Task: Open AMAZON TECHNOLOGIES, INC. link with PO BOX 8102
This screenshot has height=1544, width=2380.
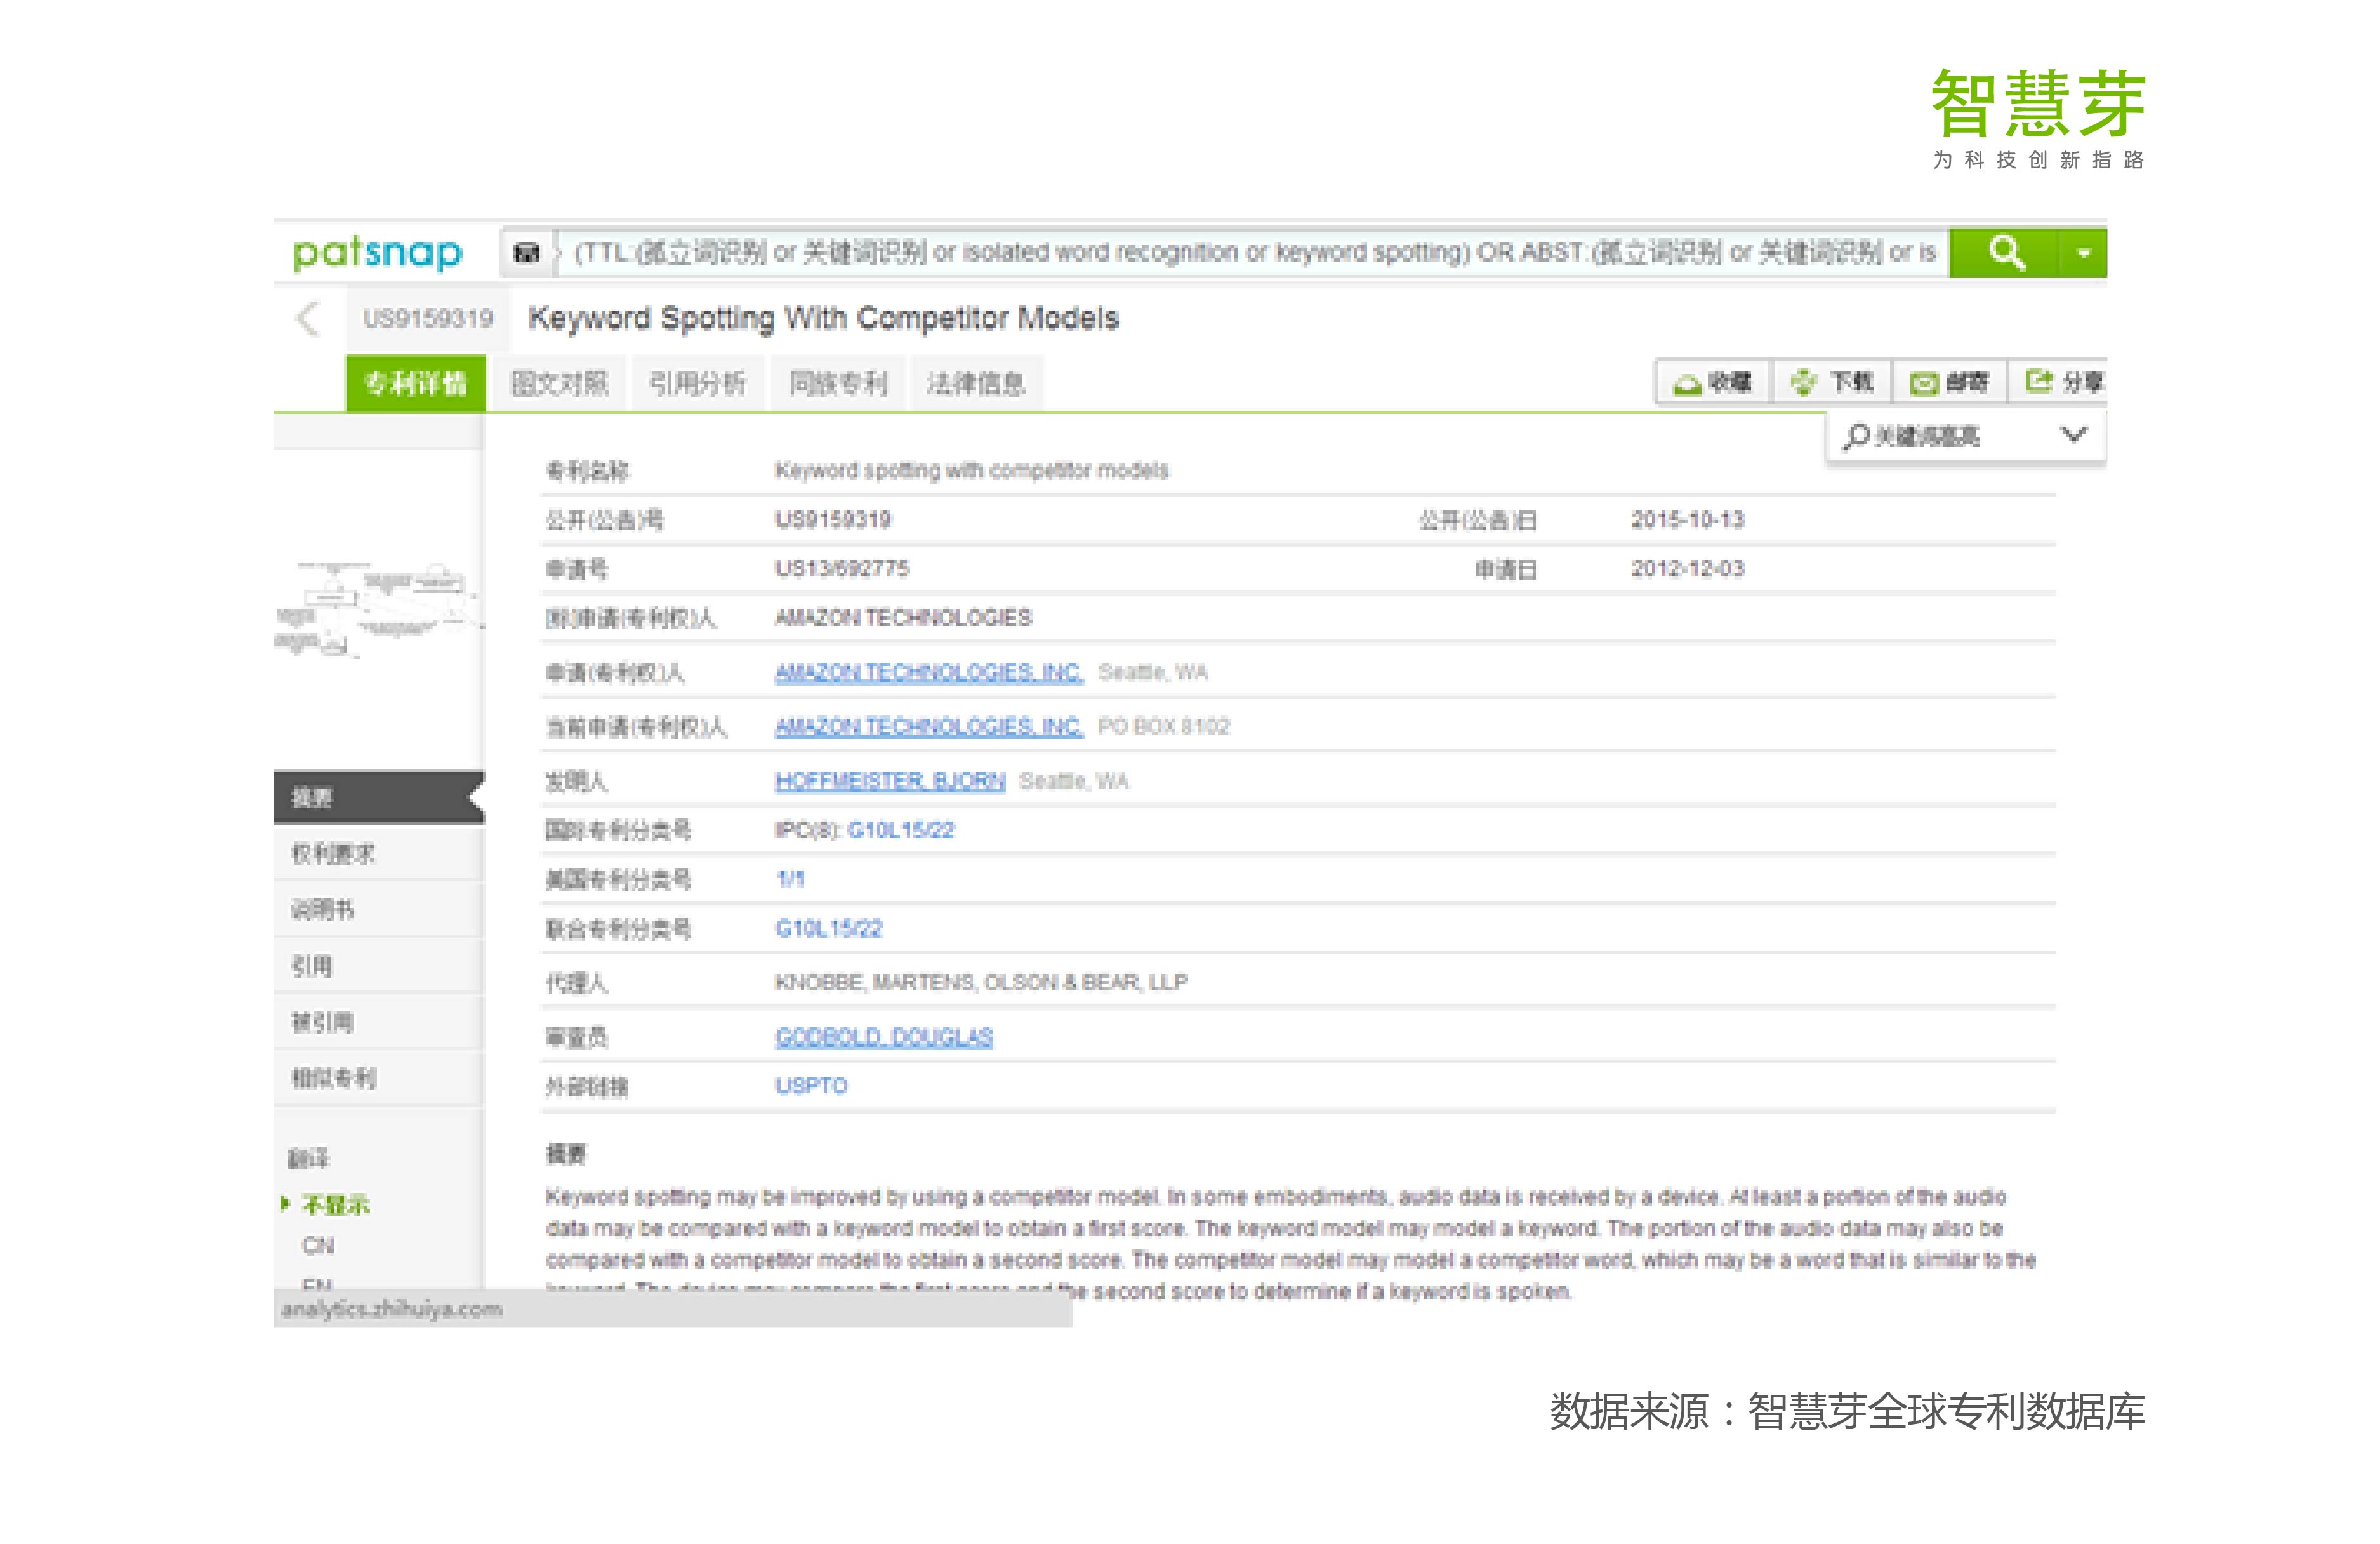Action: 929,726
